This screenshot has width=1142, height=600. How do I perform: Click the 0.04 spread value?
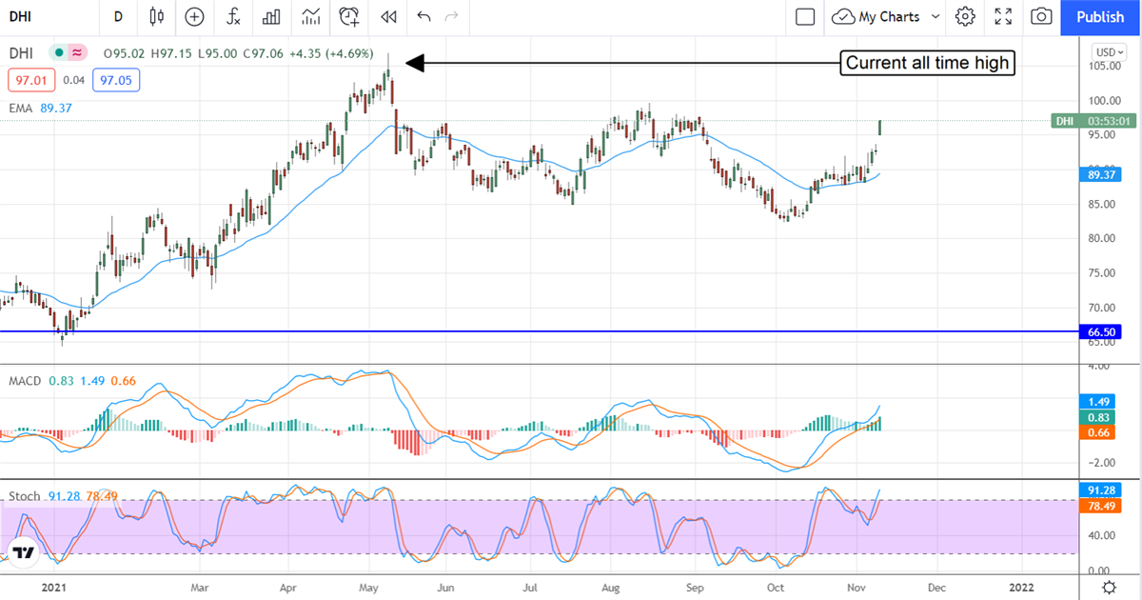click(x=72, y=80)
